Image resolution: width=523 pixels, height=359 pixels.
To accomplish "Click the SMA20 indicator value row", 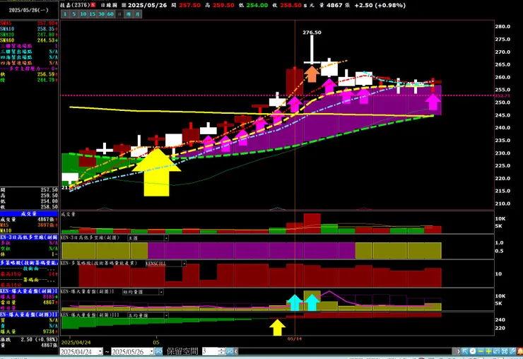I will pos(29,35).
